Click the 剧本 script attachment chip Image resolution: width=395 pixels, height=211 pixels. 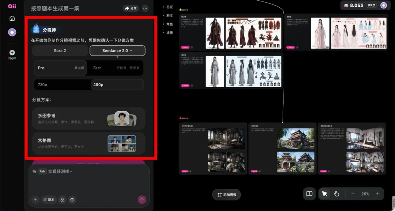[49, 200]
